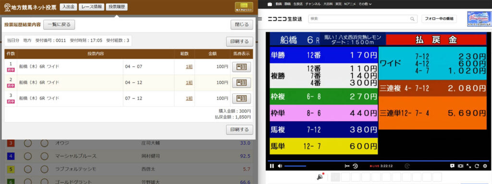Adjust the player volume slider
The image size is (492, 184).
[295, 166]
